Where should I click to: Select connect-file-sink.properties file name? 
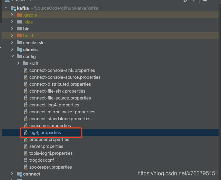click(57, 91)
